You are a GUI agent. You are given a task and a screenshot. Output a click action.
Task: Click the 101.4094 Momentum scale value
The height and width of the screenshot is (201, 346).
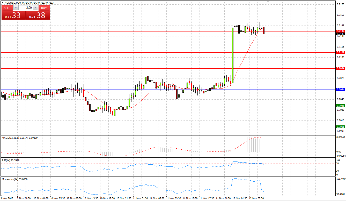pos(341,179)
